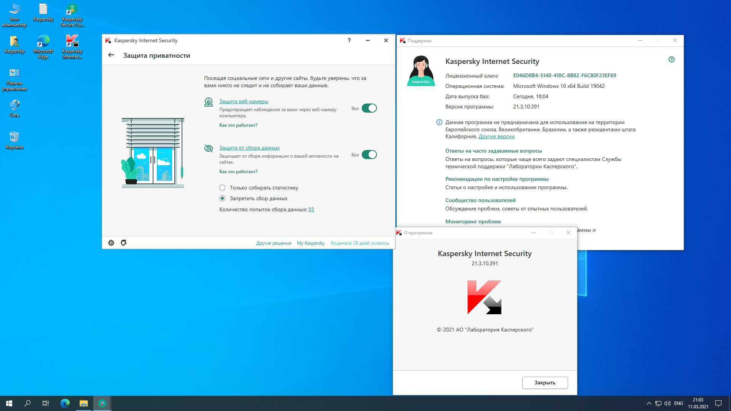Open the notification center icon
This screenshot has height=411, width=731.
click(x=718, y=403)
